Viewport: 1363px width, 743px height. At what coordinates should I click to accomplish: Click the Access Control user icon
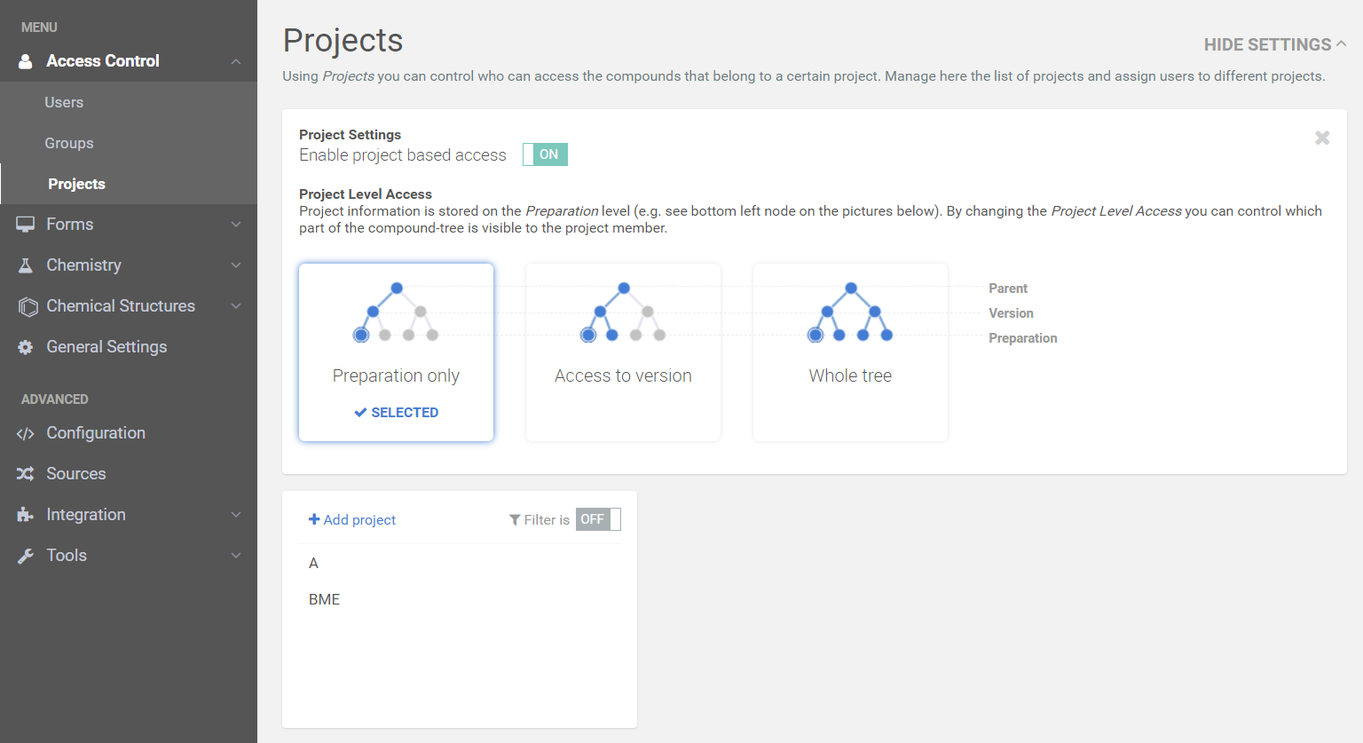tap(26, 61)
